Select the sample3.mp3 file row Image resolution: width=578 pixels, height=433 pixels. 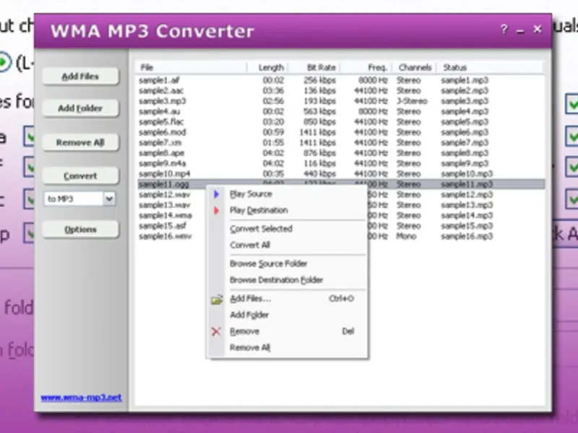[341, 101]
